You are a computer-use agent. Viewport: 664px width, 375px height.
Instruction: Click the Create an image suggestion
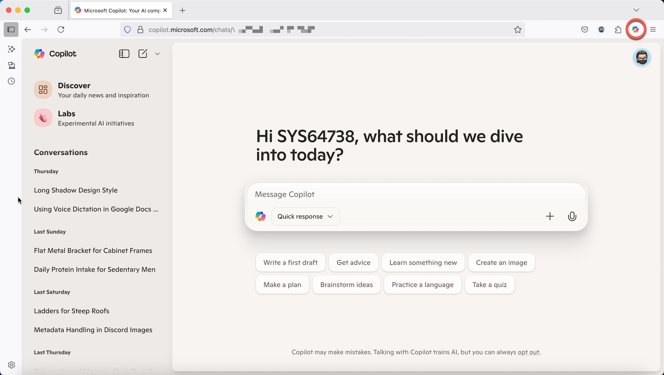[501, 263]
